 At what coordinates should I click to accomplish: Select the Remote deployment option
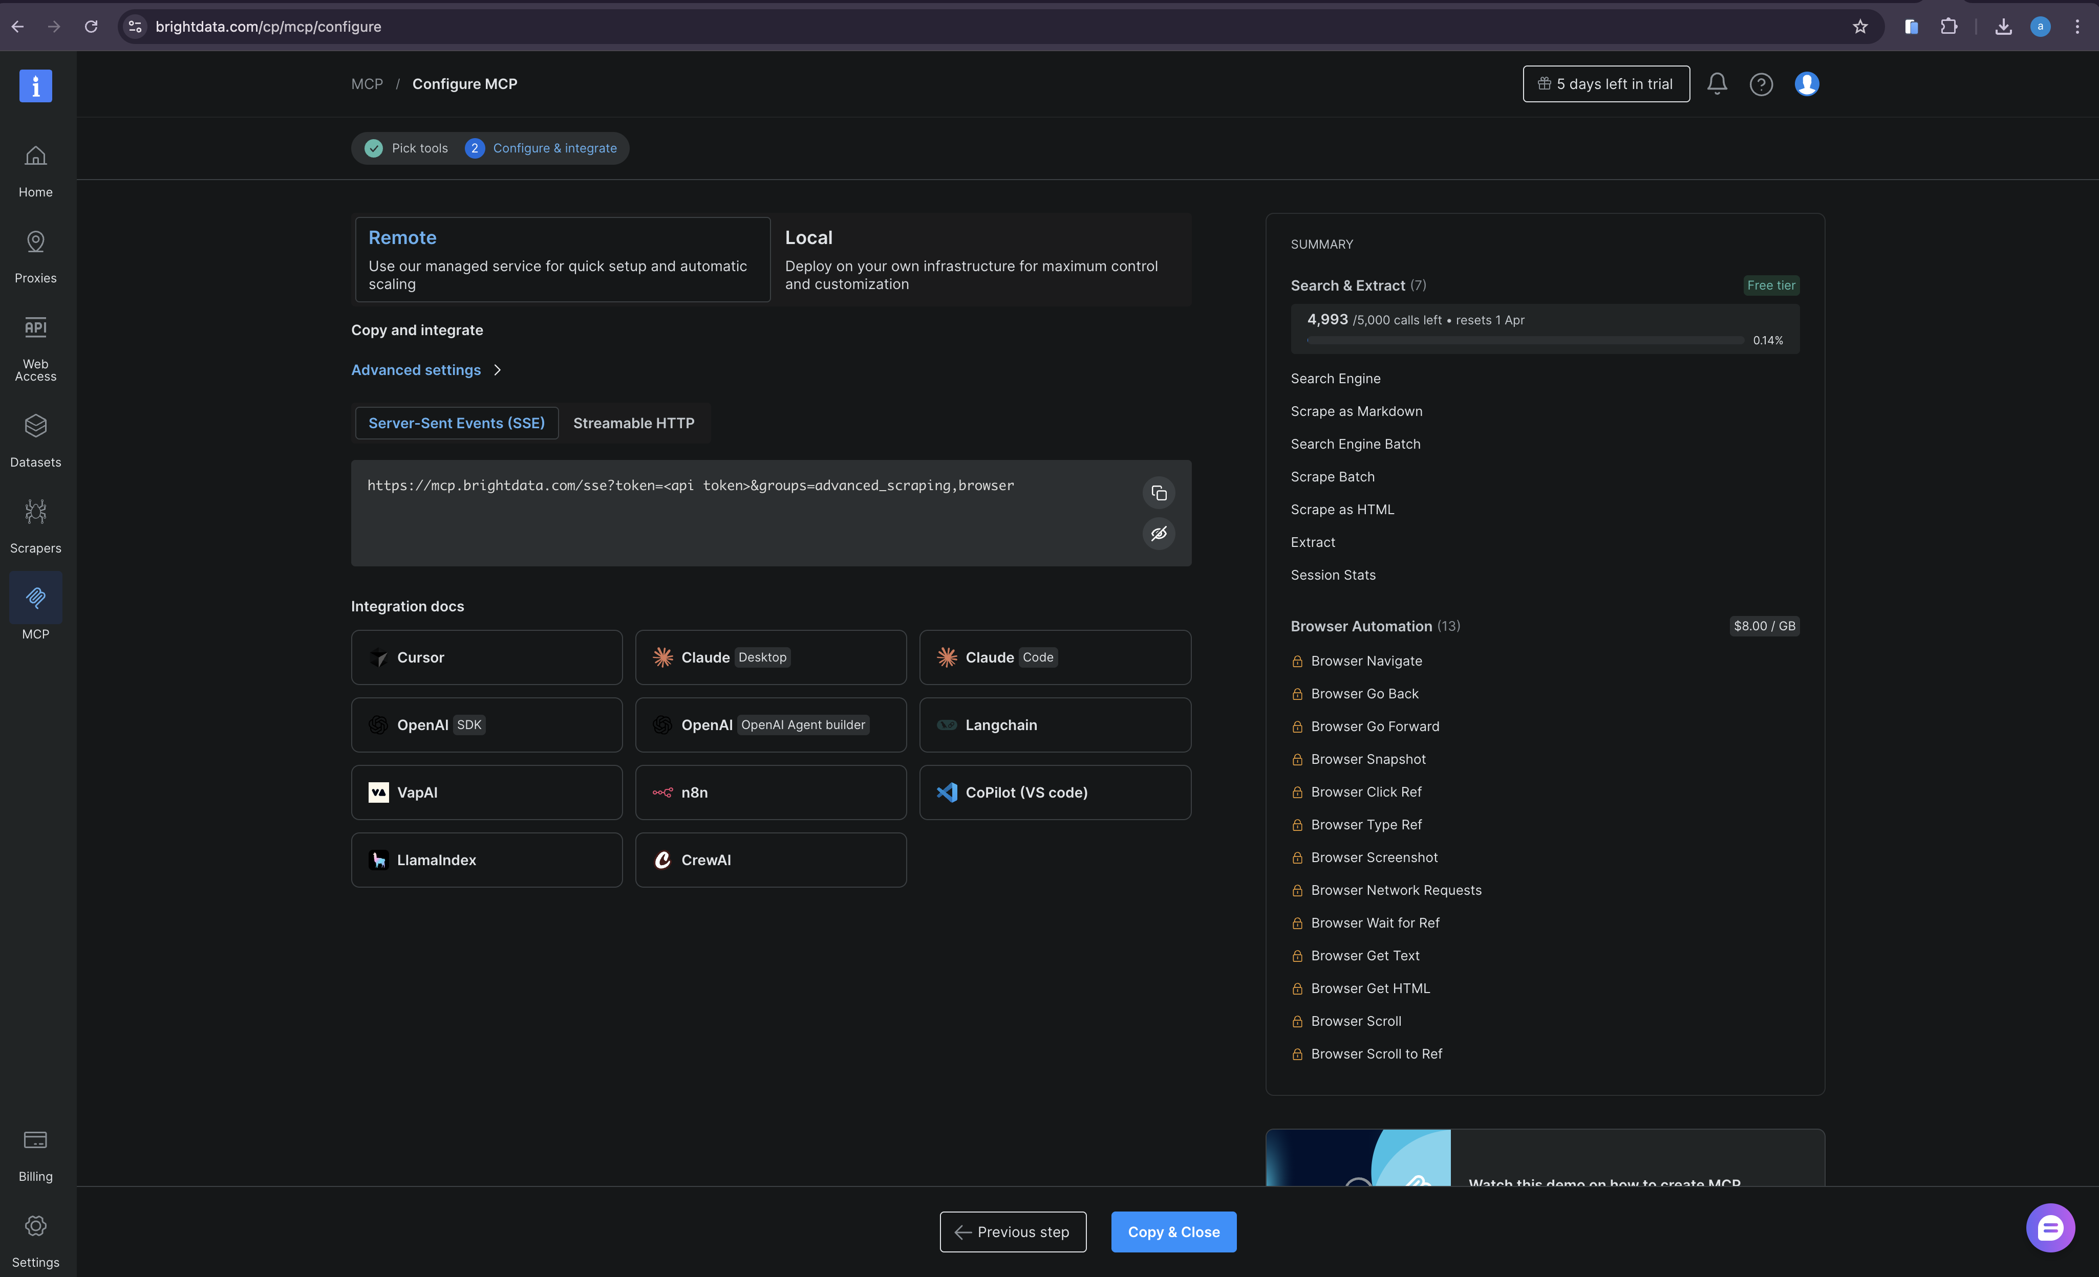click(x=562, y=259)
